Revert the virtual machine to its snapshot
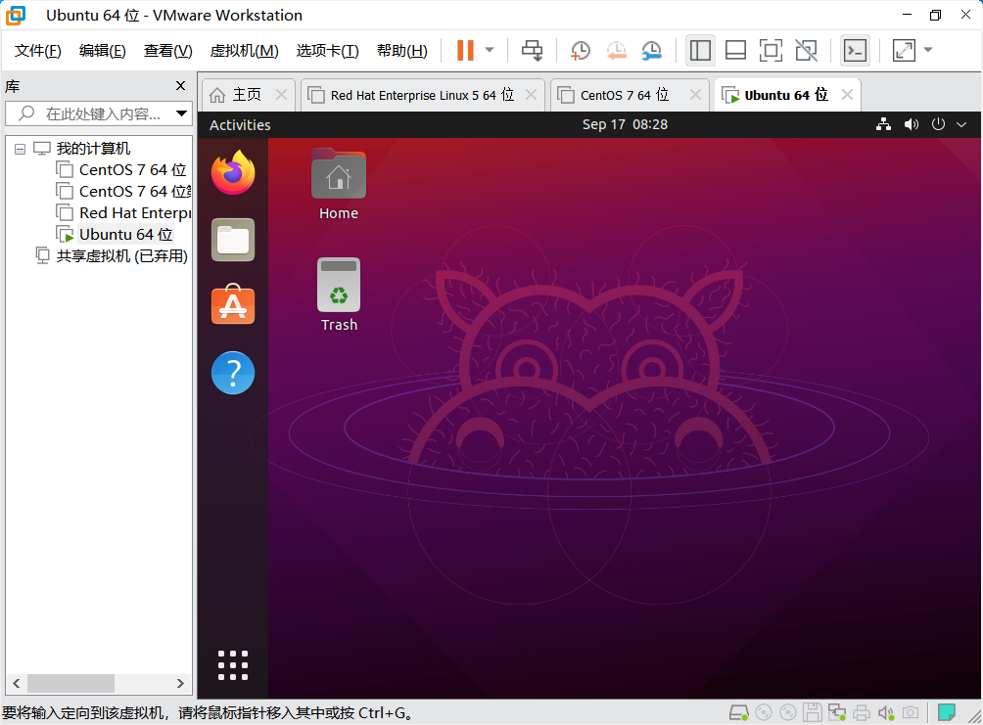Screen dimensions: 983x725 (616, 50)
